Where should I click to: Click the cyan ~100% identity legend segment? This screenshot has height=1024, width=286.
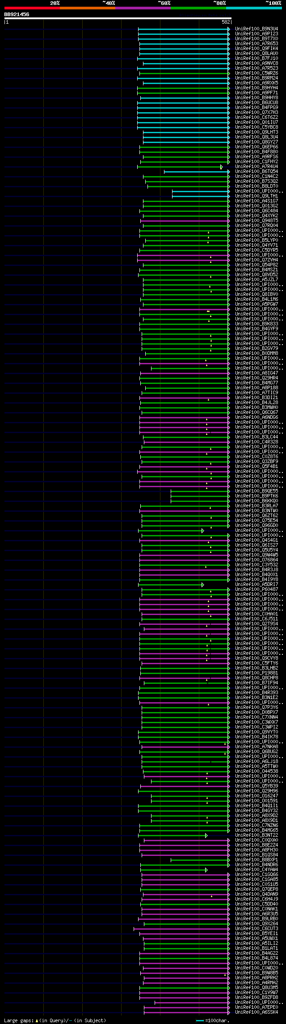254,8
